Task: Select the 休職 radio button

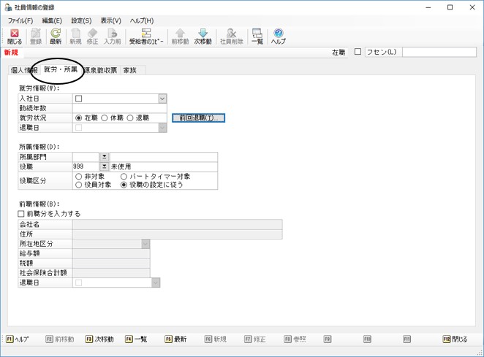Action: point(105,118)
